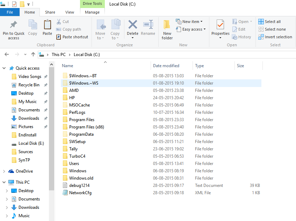Click This PC in the address bar
The height and width of the screenshot is (221, 296).
point(59,55)
